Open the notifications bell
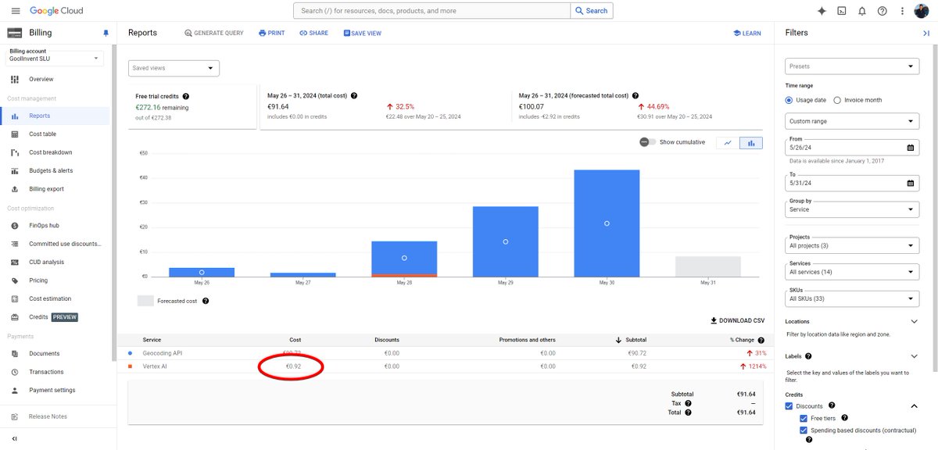 [862, 11]
